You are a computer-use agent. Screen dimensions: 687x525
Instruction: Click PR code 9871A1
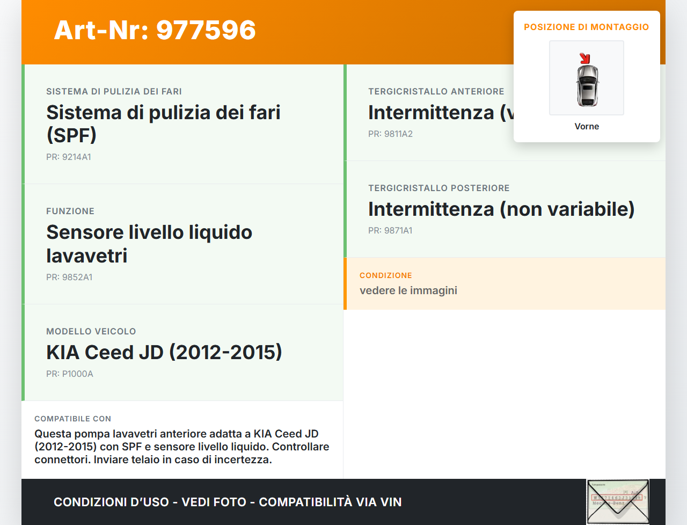point(390,230)
